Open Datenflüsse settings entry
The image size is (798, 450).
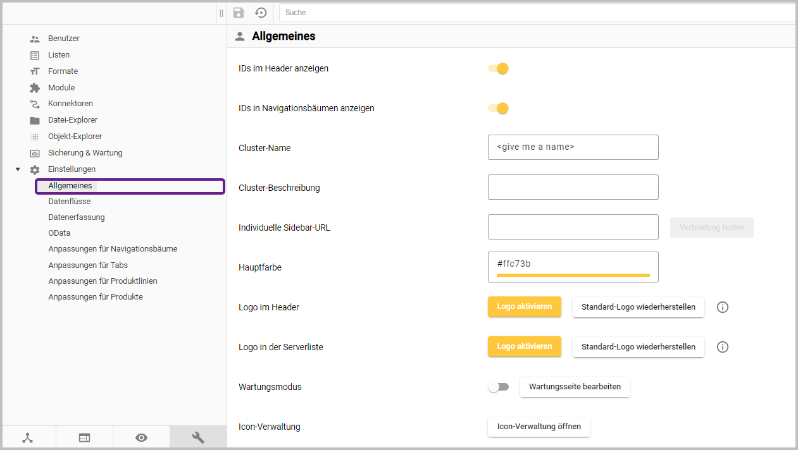click(69, 202)
